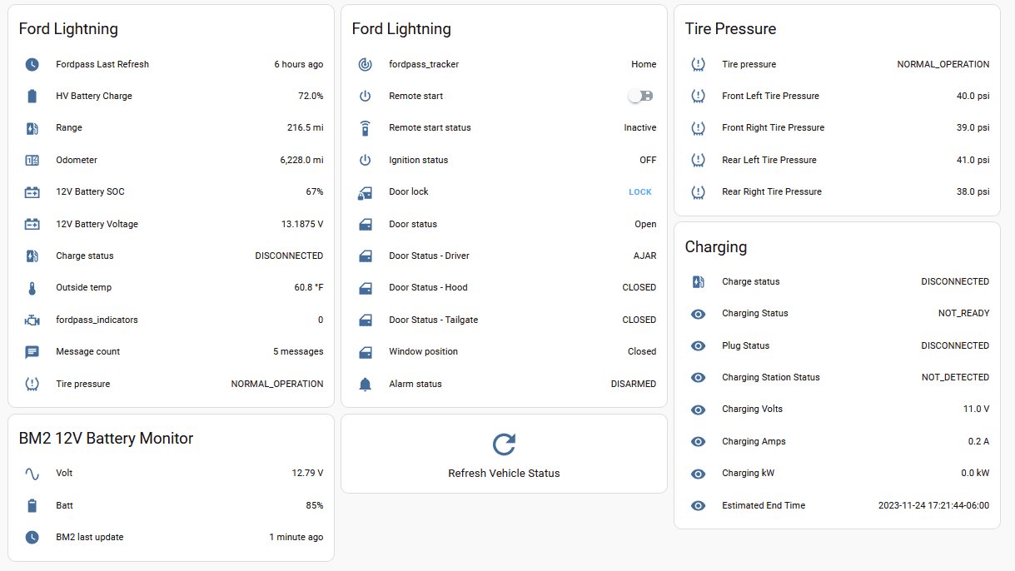This screenshot has height=571, width=1015.
Task: Click the "6,228.0 mi" odometer value
Action: click(x=301, y=160)
